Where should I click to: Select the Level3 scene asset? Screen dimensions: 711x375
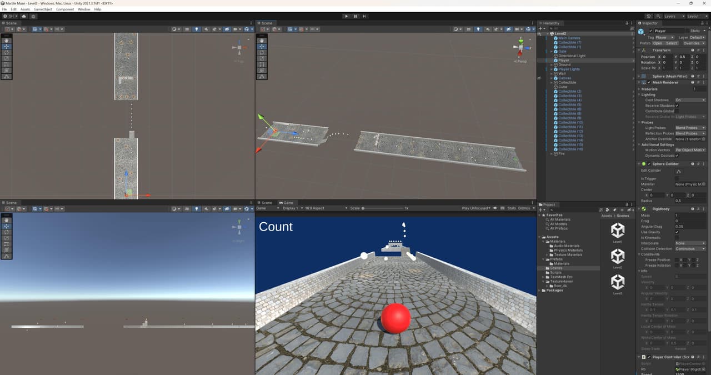pos(618,284)
